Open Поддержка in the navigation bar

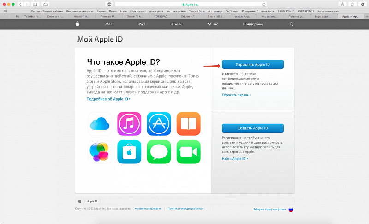[253, 24]
